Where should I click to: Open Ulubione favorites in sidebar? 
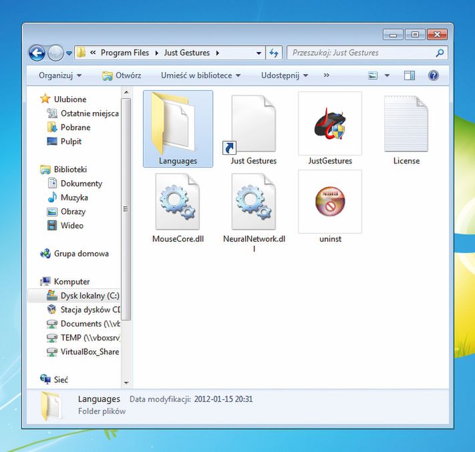tap(63, 99)
